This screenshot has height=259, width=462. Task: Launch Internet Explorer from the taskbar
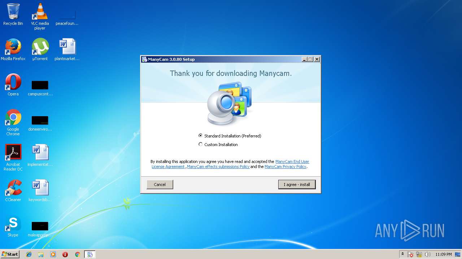[29, 254]
